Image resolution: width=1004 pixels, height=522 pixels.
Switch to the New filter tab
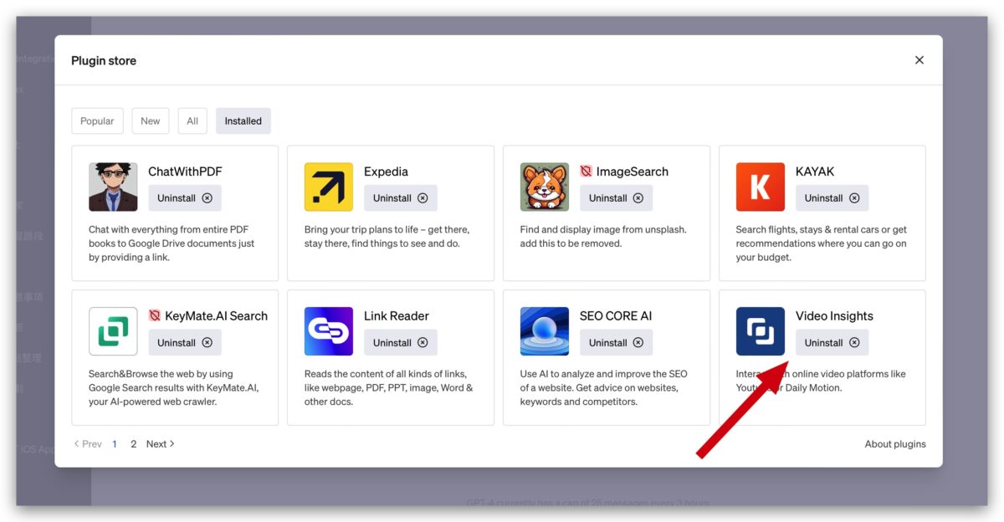[x=151, y=121]
